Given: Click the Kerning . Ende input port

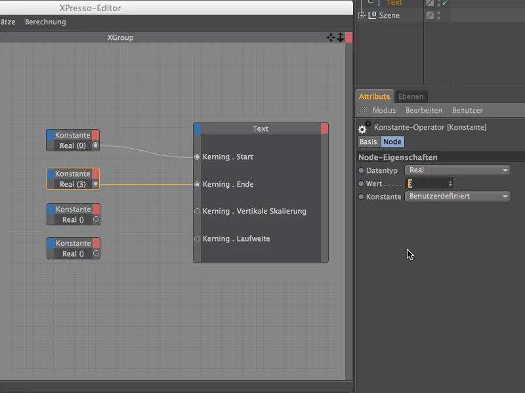Looking at the screenshot, I should click(x=198, y=185).
